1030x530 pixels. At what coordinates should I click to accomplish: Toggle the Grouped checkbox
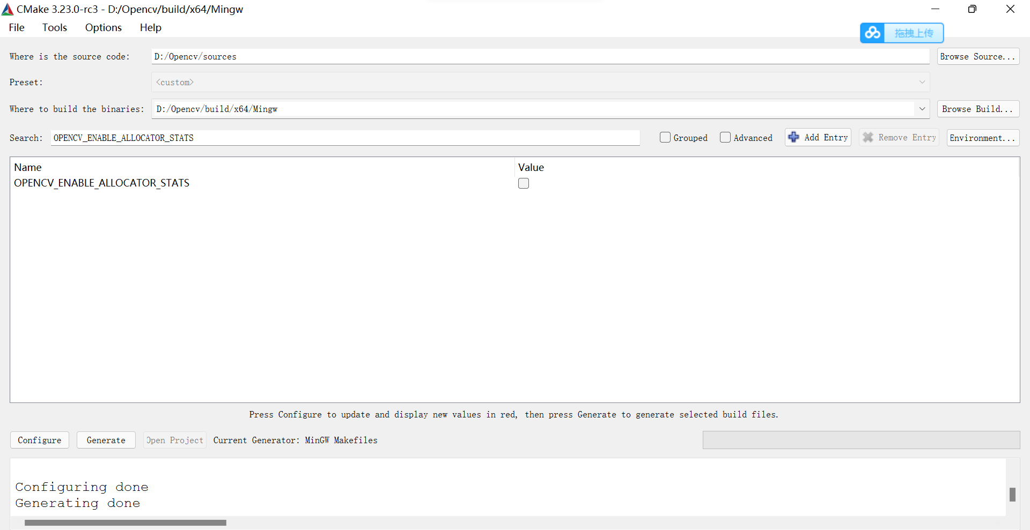pyautogui.click(x=665, y=137)
